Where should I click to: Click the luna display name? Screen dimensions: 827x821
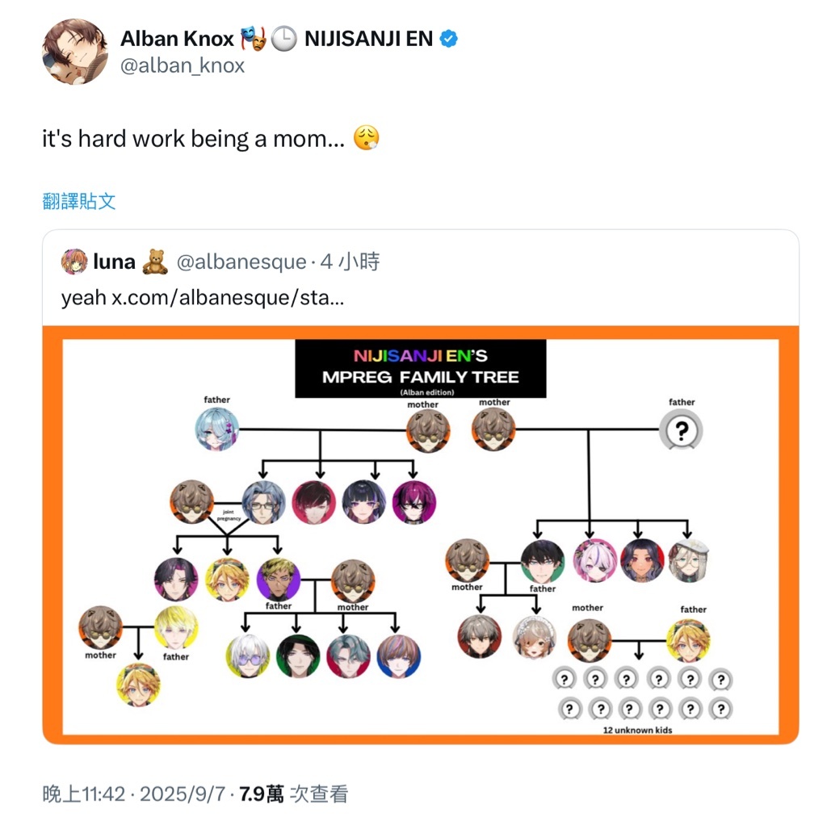point(115,262)
